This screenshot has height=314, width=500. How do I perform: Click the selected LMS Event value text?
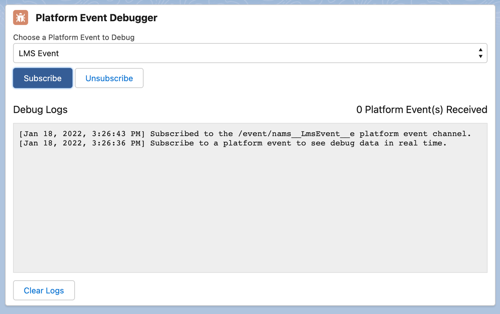pyautogui.click(x=39, y=53)
